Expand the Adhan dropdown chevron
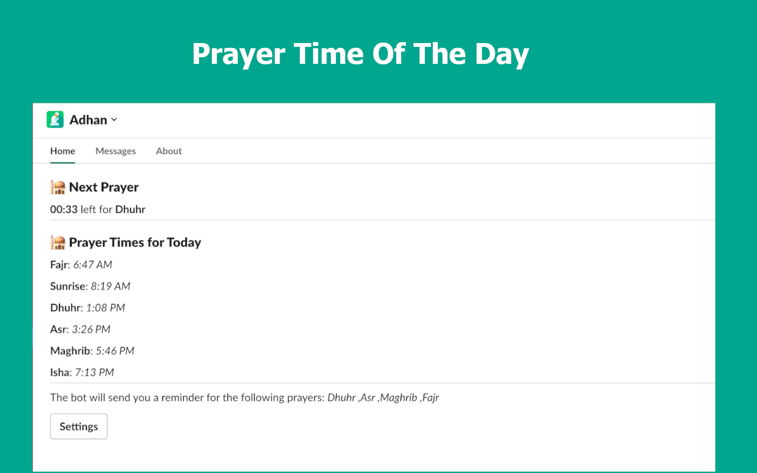The width and height of the screenshot is (757, 473). click(114, 120)
